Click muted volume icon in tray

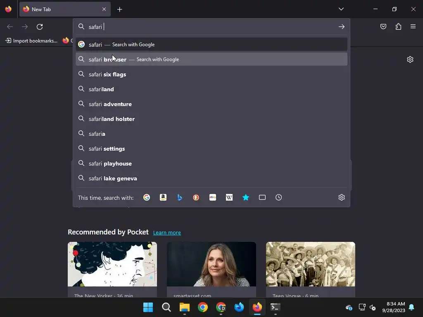click(373, 307)
